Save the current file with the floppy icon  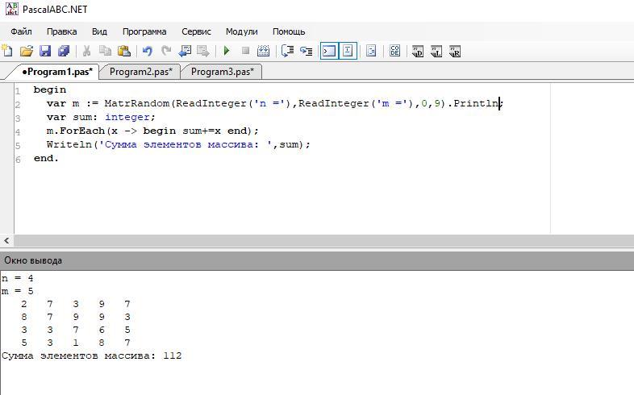click(45, 51)
